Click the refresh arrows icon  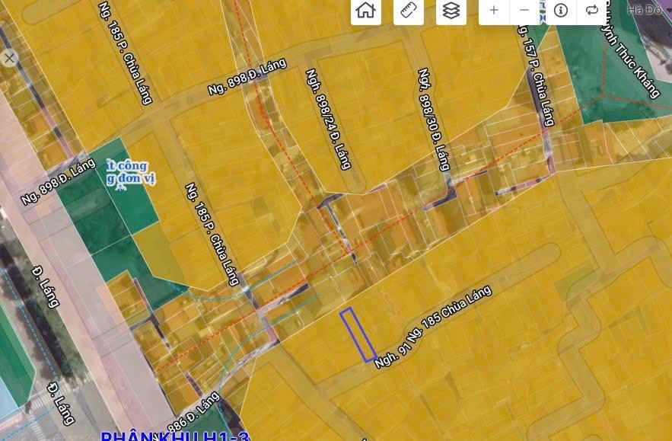coord(591,11)
